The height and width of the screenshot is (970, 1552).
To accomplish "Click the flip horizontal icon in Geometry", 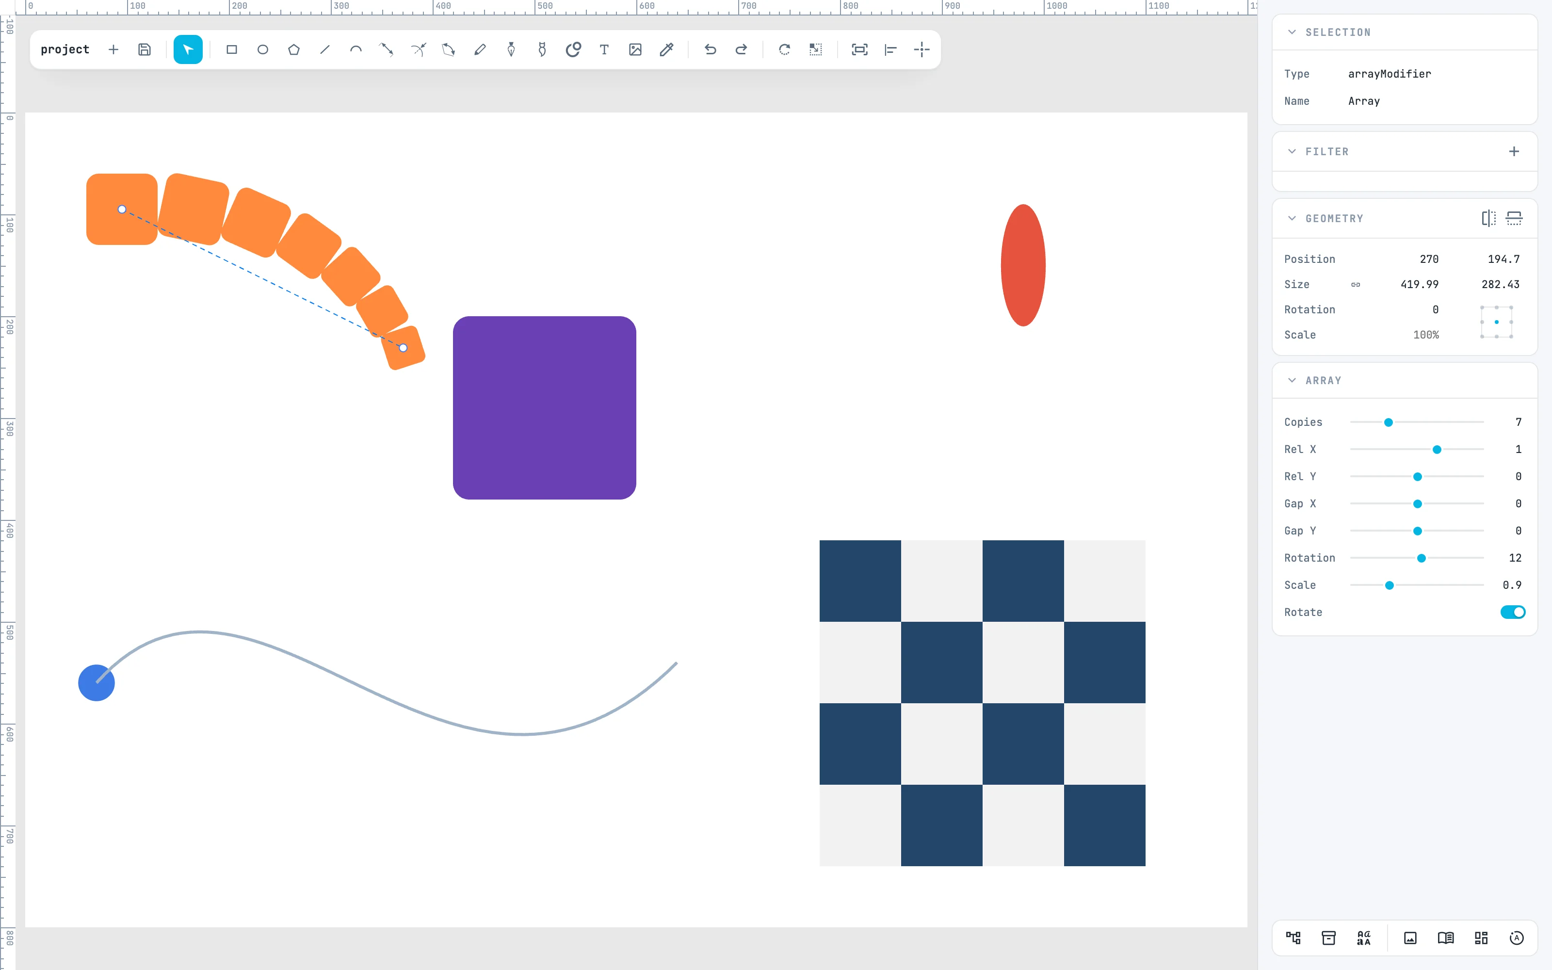I will [1488, 218].
